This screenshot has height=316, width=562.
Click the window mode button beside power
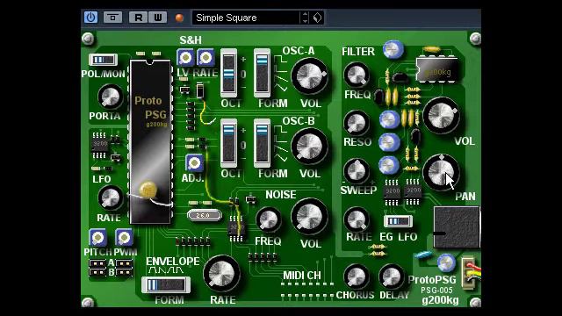pos(113,18)
